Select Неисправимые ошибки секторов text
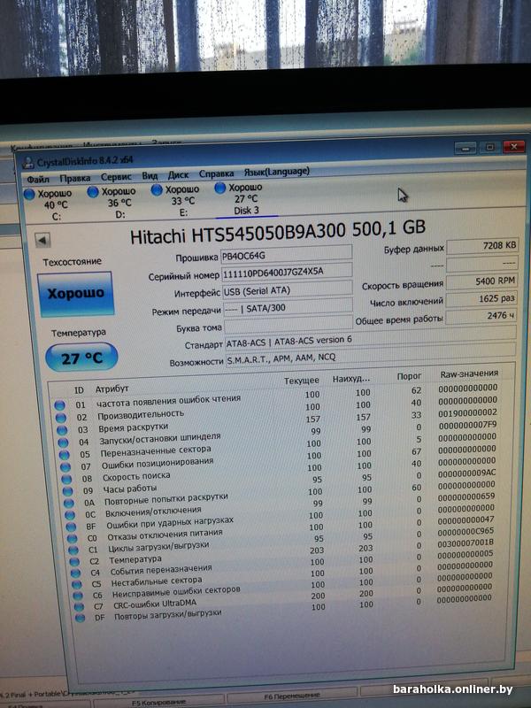The height and width of the screenshot is (708, 531). [176, 592]
